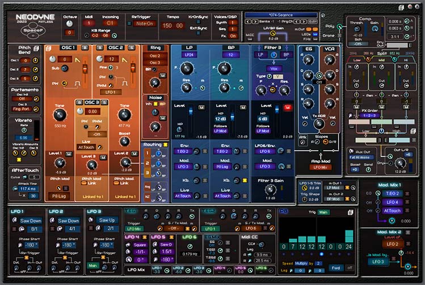Click the P8 sequencer page icon
The image size is (425, 285).
[x=351, y=212]
